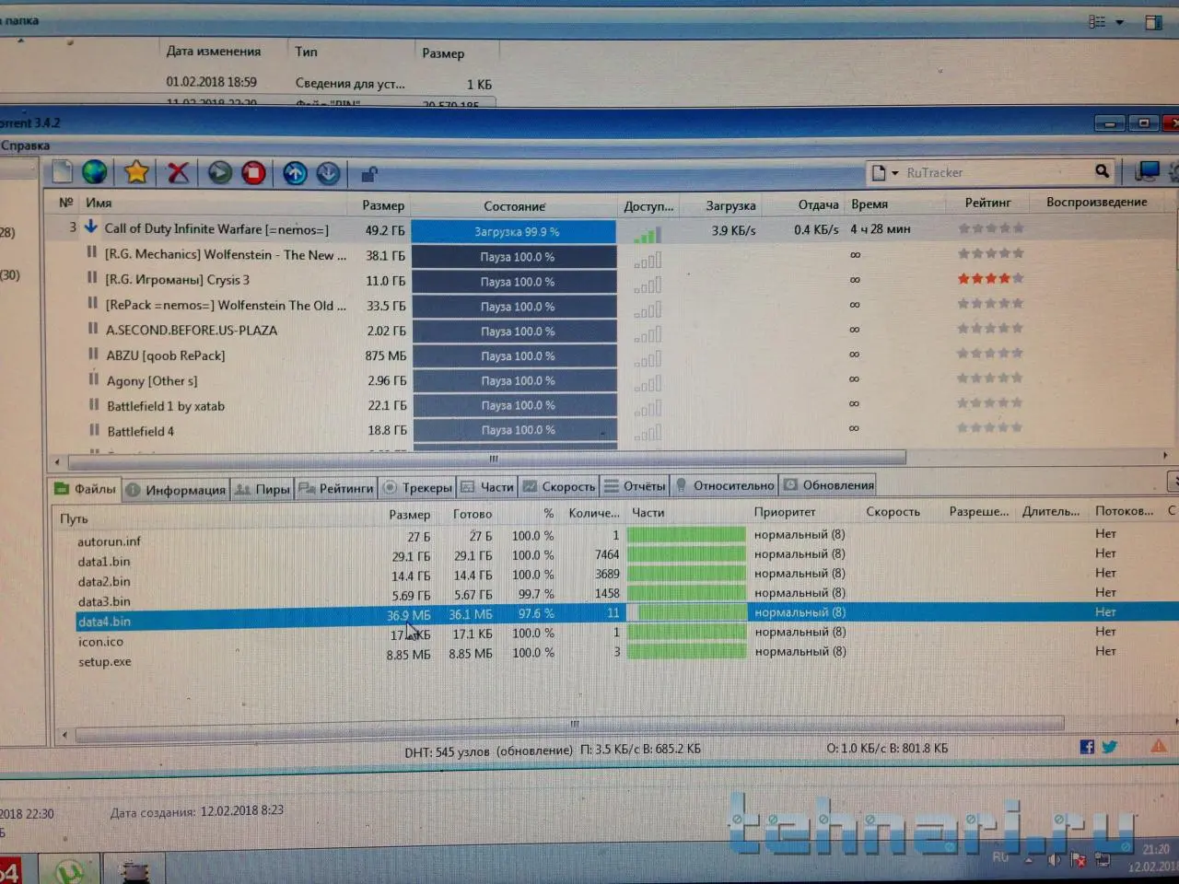1179x884 pixels.
Task: Select the ABZU [qoob RePack] torrent
Action: coord(166,355)
